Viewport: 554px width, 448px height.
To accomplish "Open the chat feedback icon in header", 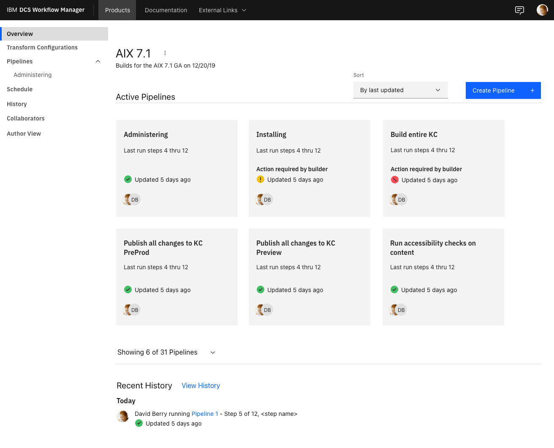I will pyautogui.click(x=519, y=10).
